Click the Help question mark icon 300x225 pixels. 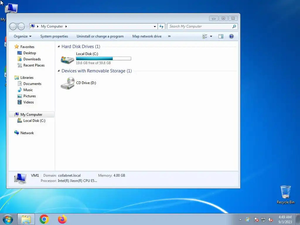(231, 36)
